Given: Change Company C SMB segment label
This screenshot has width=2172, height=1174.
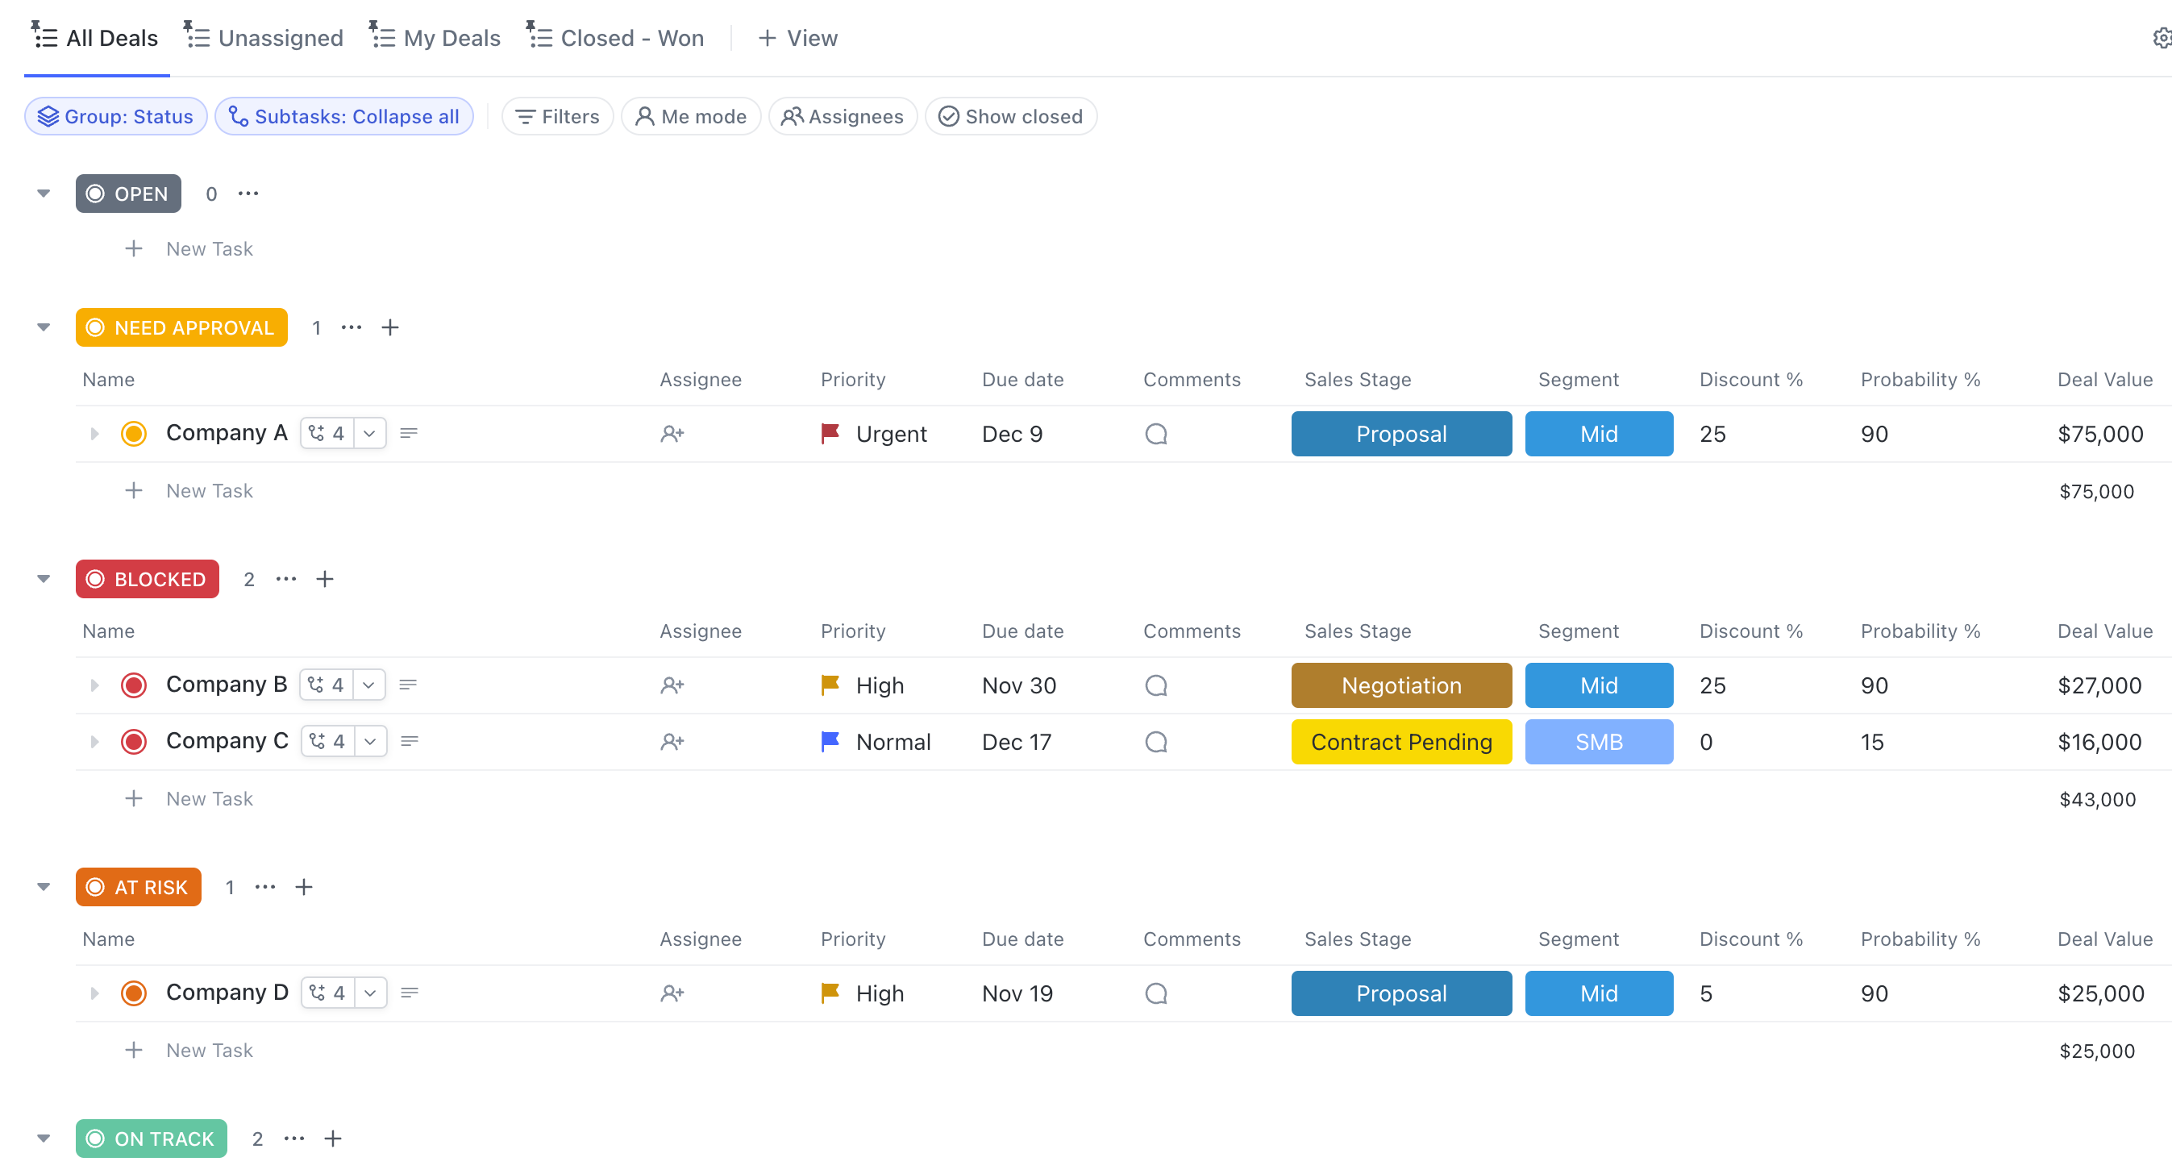Looking at the screenshot, I should coord(1598,741).
